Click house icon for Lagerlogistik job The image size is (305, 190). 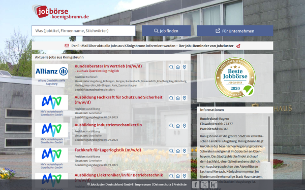178,151
